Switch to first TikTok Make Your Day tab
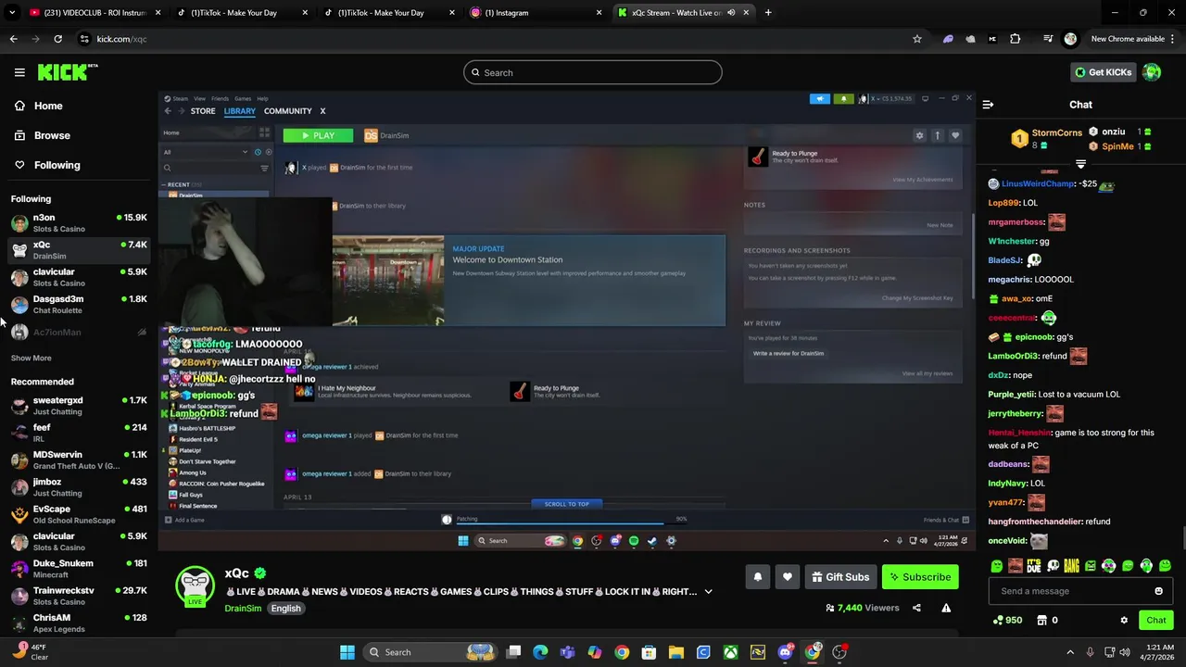Viewport: 1186px width, 667px height. pos(240,13)
